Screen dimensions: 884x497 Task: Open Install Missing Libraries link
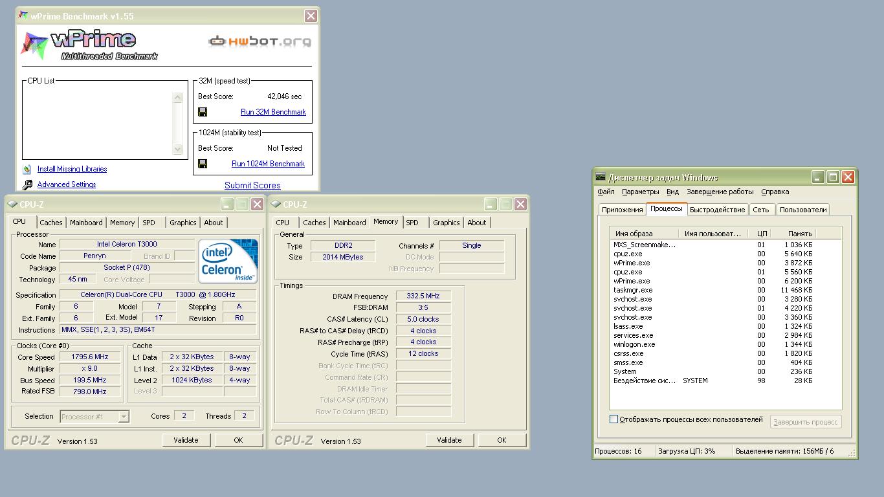coord(72,169)
